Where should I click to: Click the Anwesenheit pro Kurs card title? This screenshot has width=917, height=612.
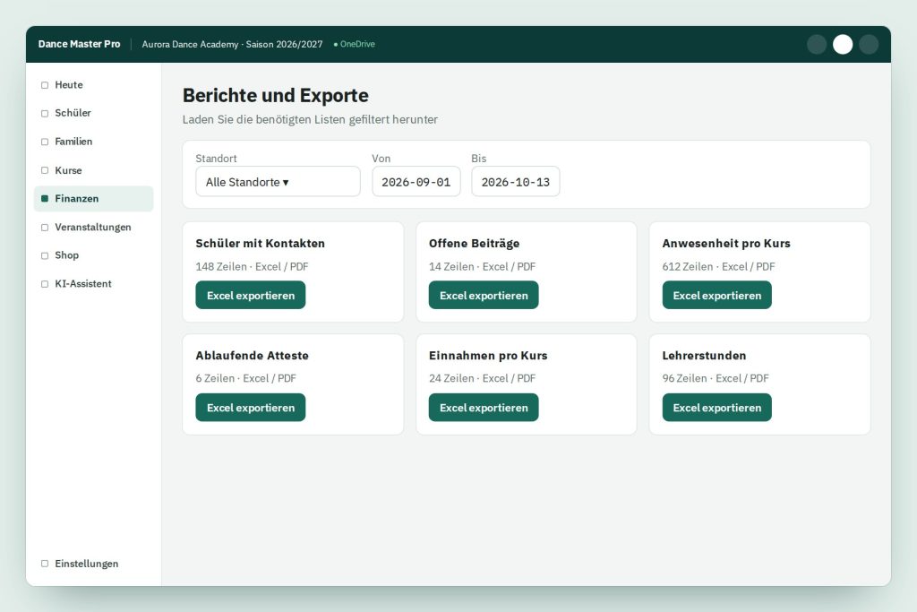click(x=726, y=244)
